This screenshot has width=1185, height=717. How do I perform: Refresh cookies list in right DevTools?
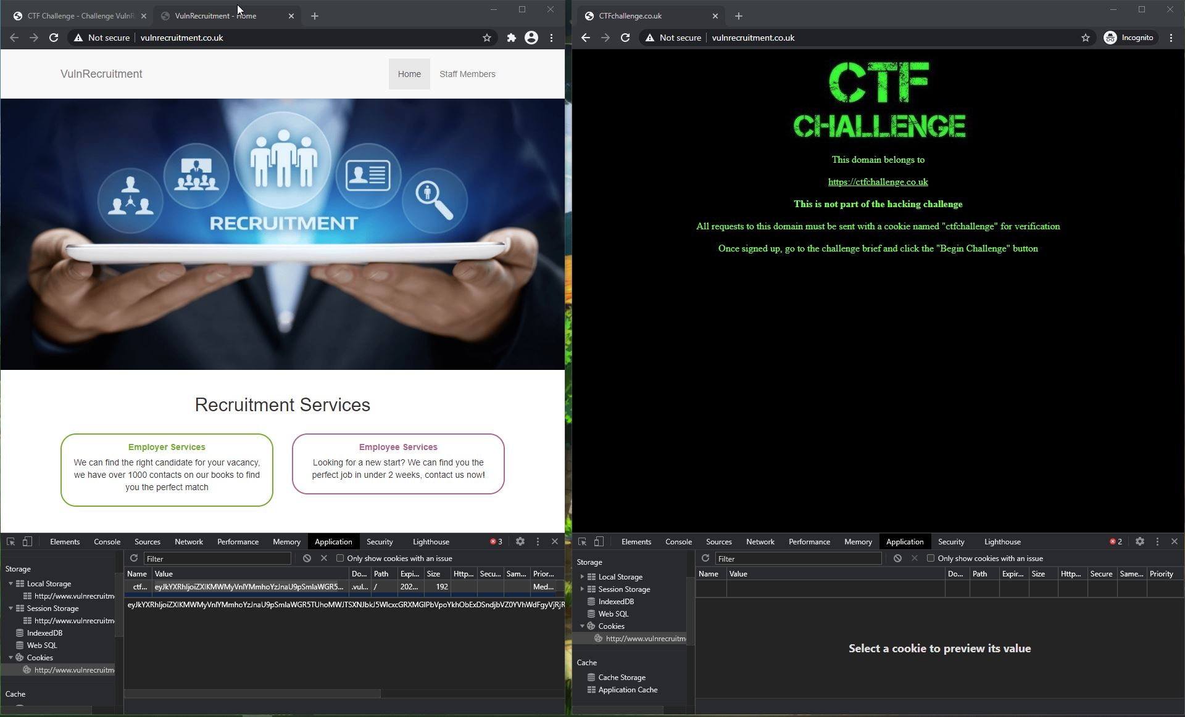click(x=705, y=558)
